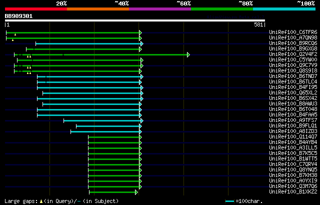Select the UniRef100_B7K5C5 hit label
320x205 pixels.
(x=293, y=153)
